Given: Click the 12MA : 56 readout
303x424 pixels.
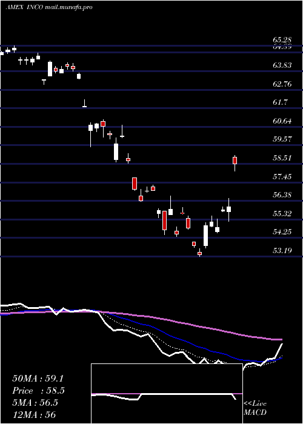Looking at the screenshot, I should pyautogui.click(x=34, y=415).
